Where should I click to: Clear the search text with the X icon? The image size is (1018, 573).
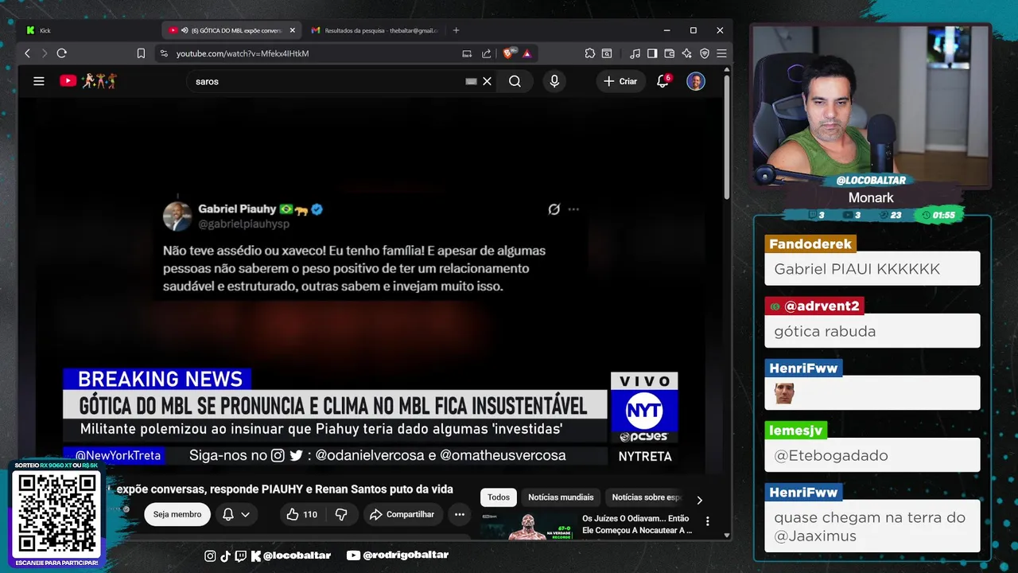(488, 81)
